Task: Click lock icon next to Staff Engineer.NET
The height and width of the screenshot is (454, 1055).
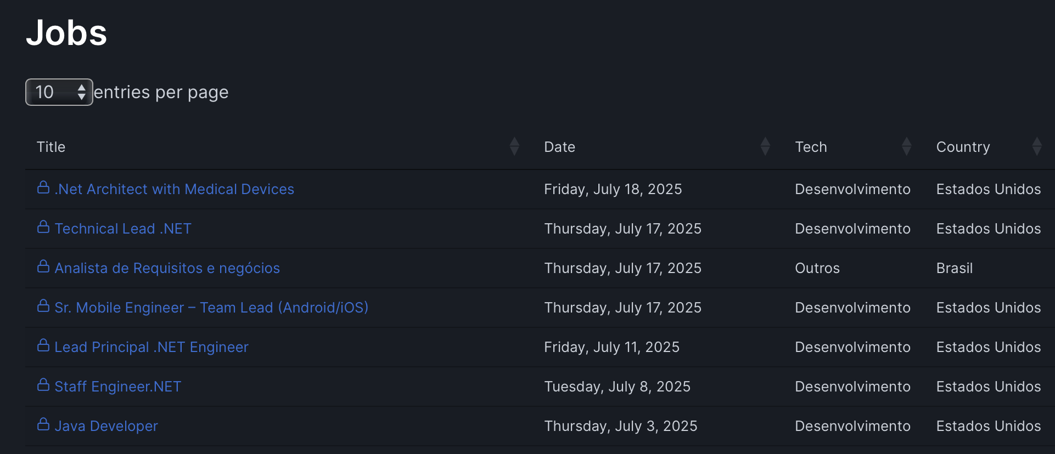Action: (x=43, y=385)
